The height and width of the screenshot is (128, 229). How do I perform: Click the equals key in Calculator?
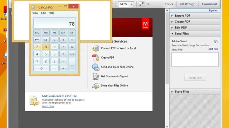[x=72, y=65]
